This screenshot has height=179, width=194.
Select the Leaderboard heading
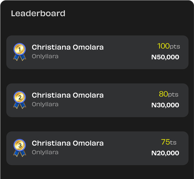(x=38, y=13)
